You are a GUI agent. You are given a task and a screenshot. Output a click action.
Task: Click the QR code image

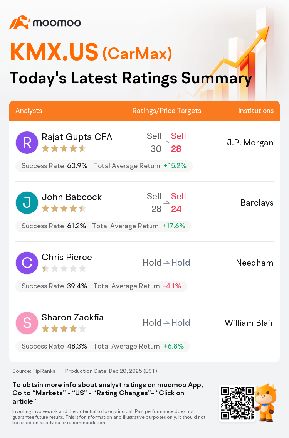[237, 403]
